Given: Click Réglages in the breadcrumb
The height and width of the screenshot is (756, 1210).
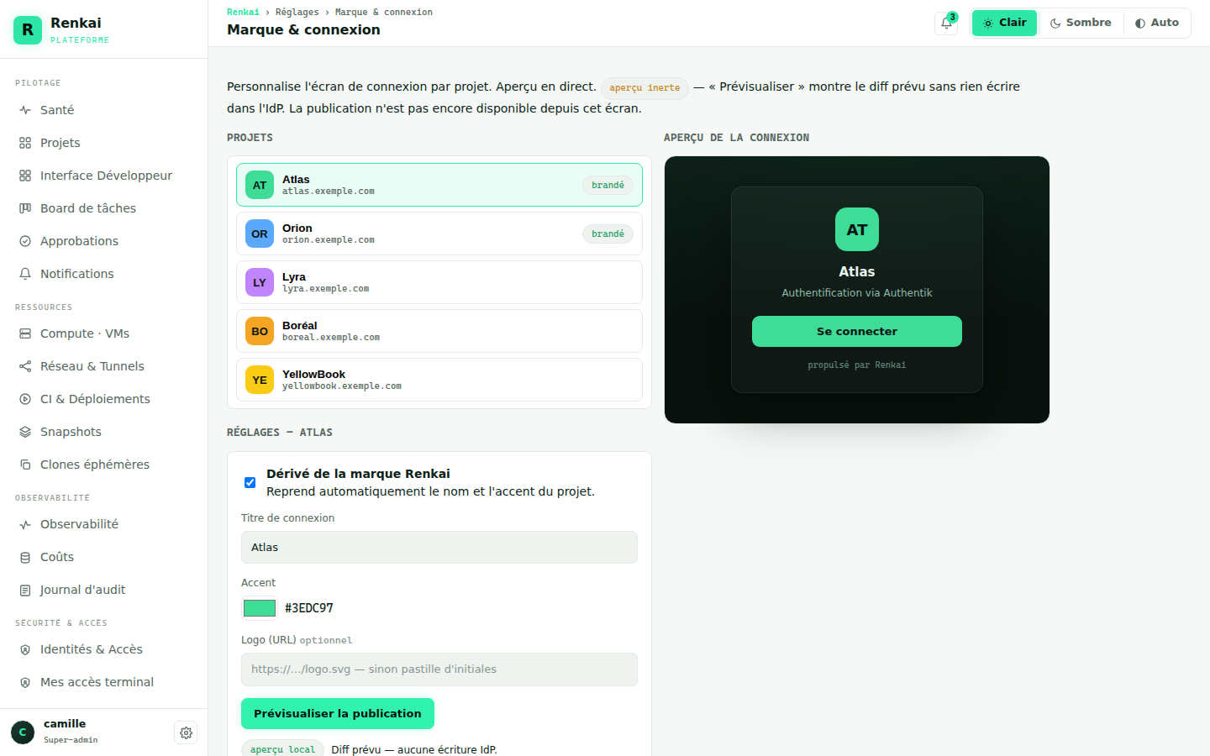Looking at the screenshot, I should click(297, 12).
